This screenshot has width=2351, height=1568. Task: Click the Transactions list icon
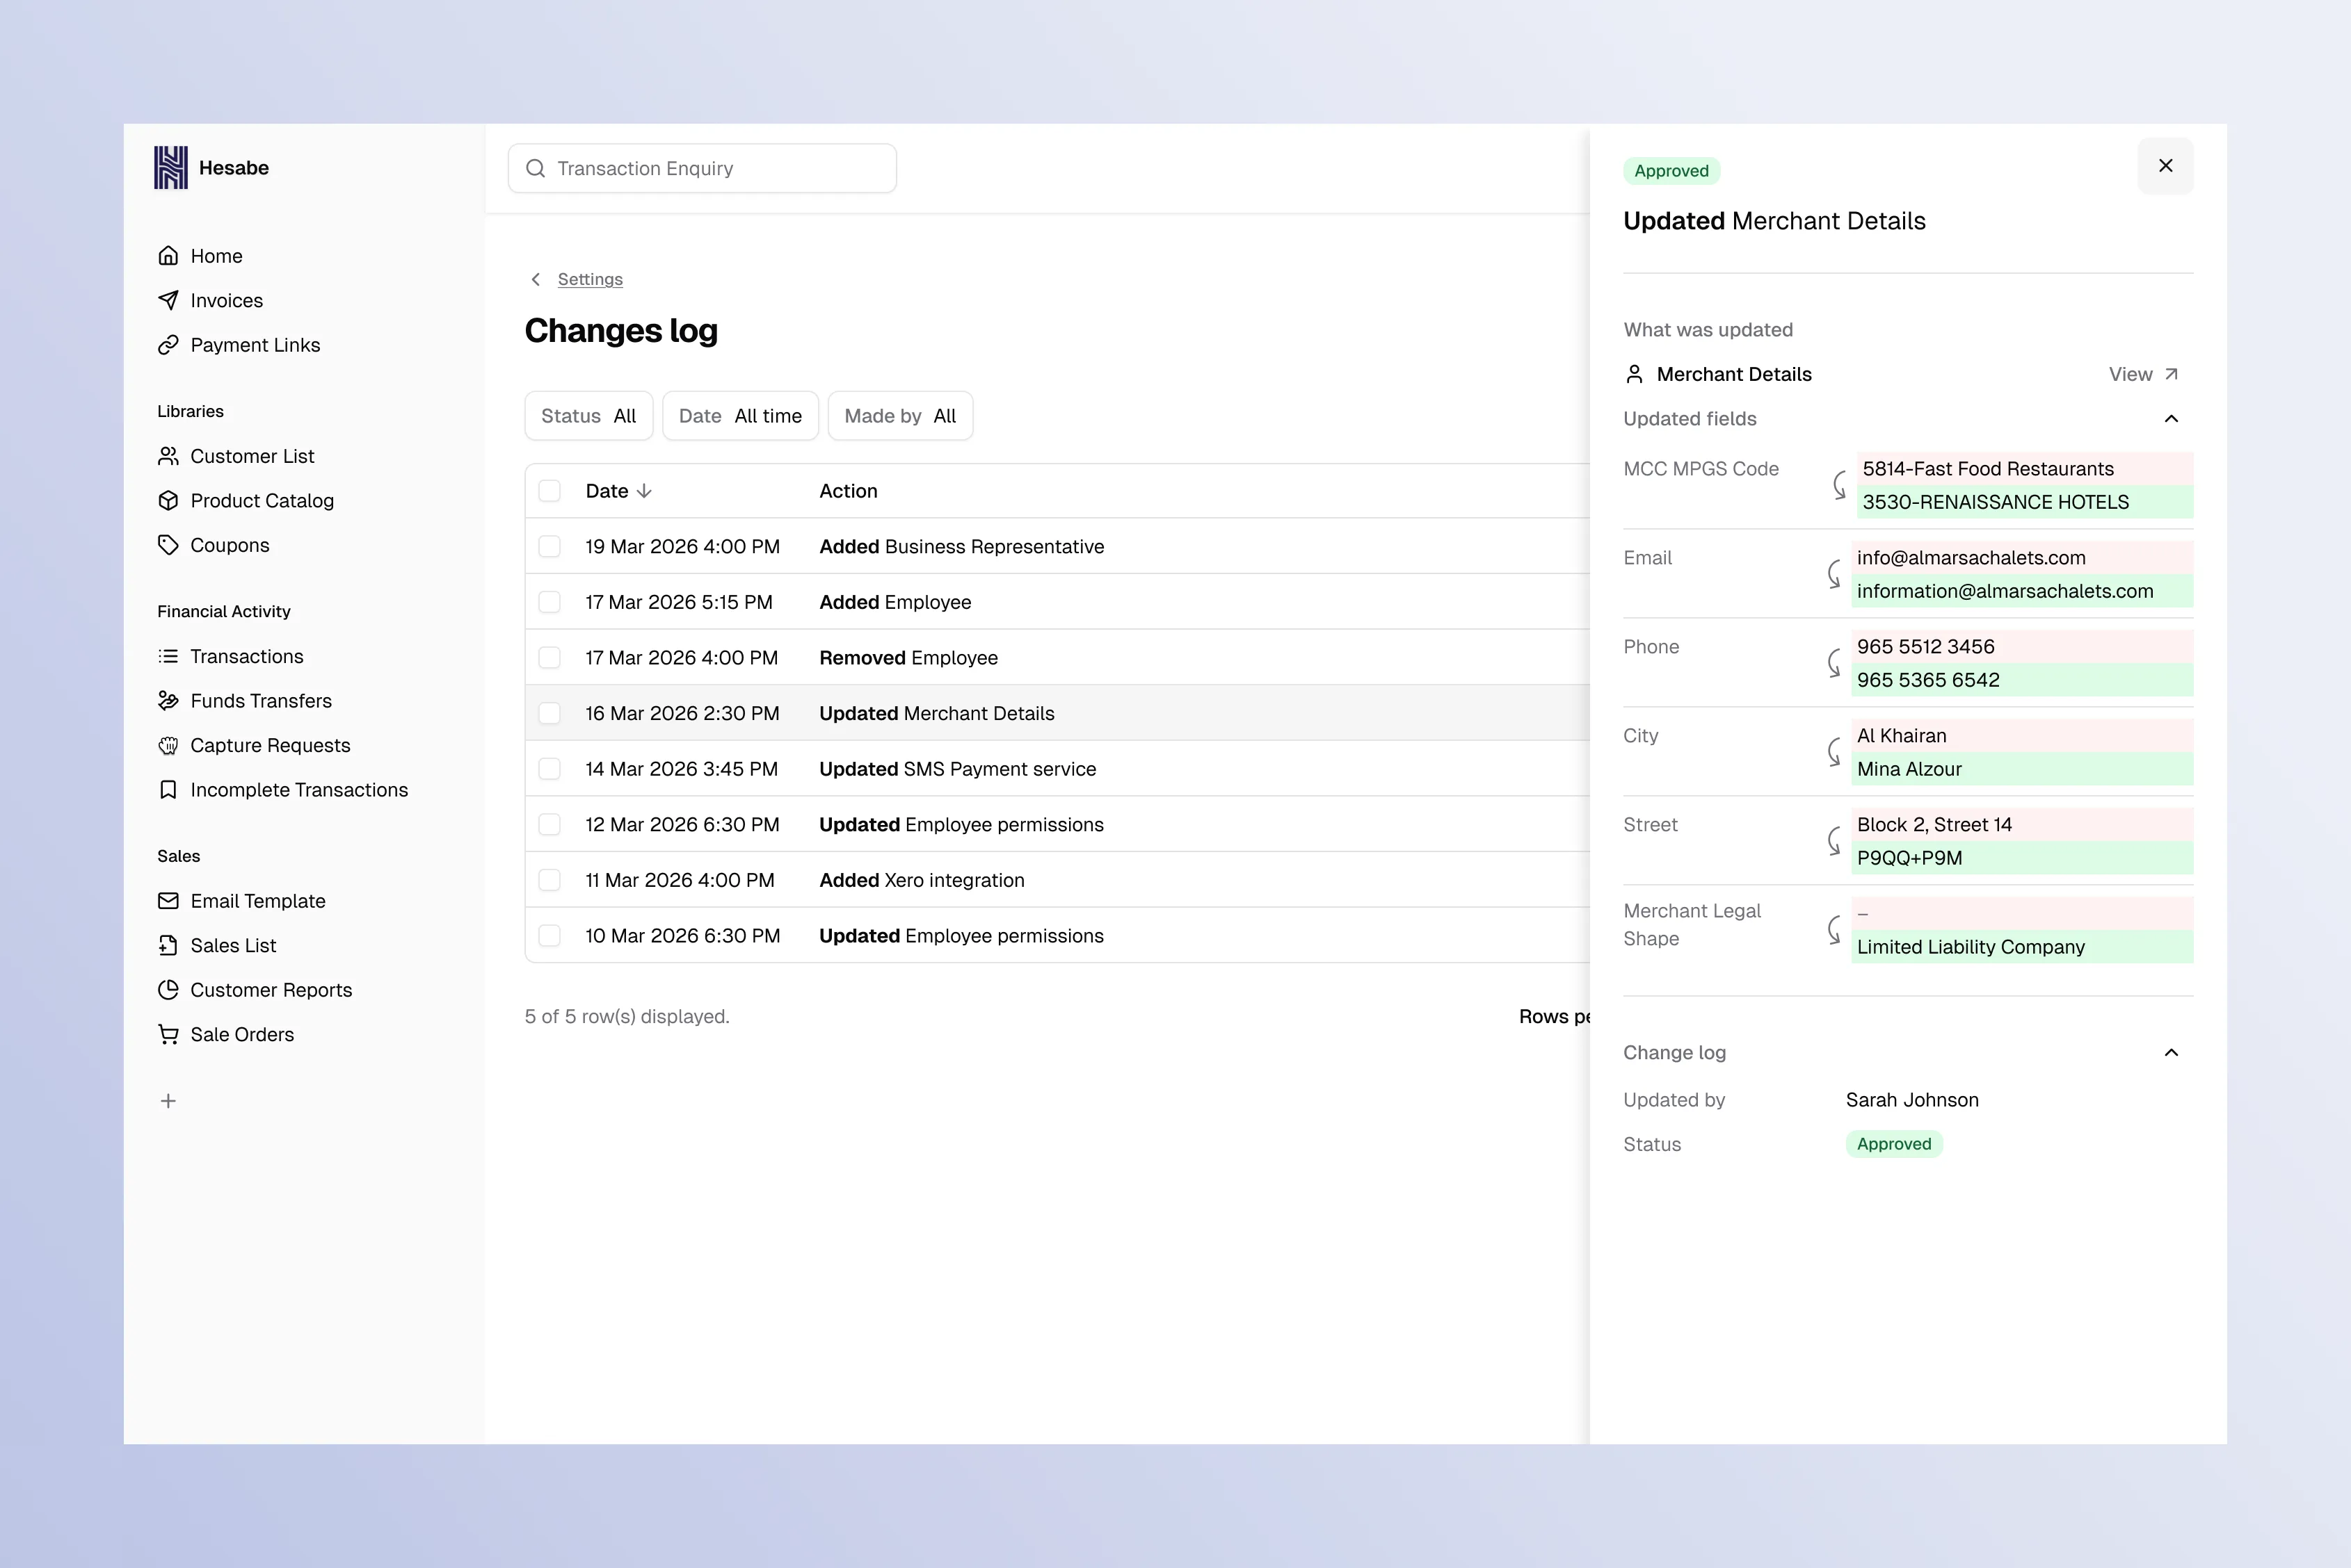coord(168,656)
